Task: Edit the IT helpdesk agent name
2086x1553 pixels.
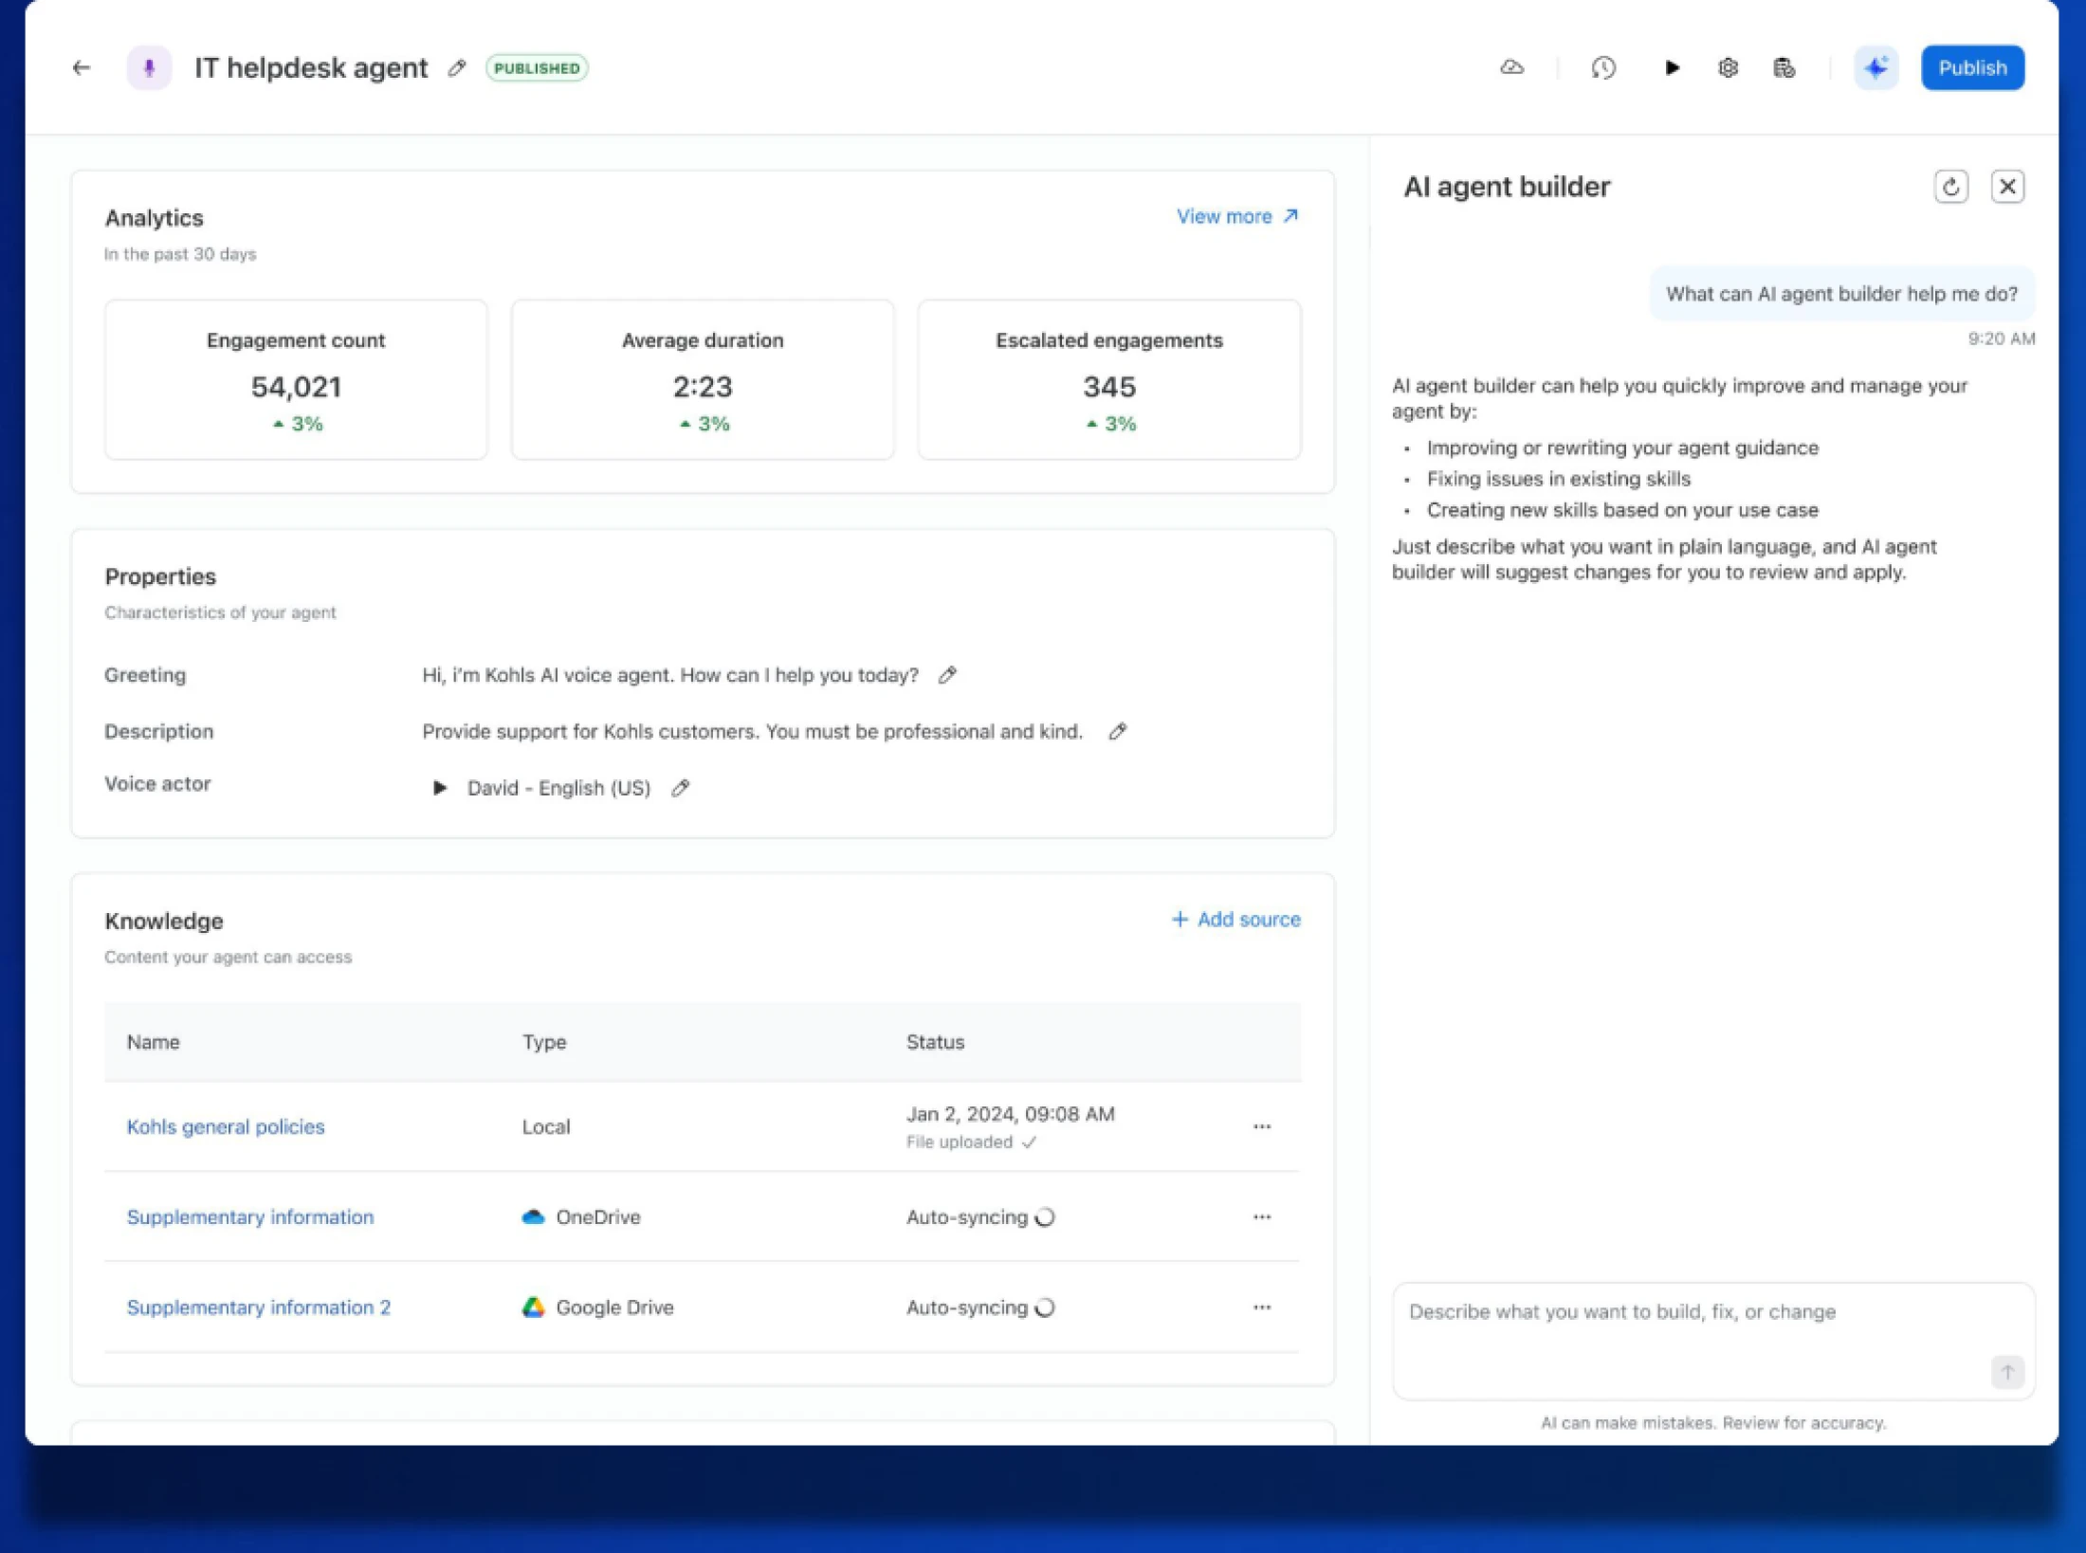Action: point(457,68)
